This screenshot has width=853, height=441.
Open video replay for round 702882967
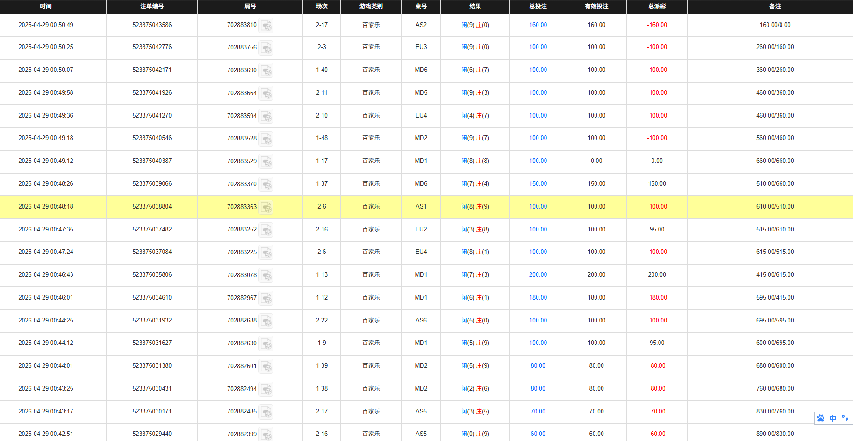pos(266,298)
